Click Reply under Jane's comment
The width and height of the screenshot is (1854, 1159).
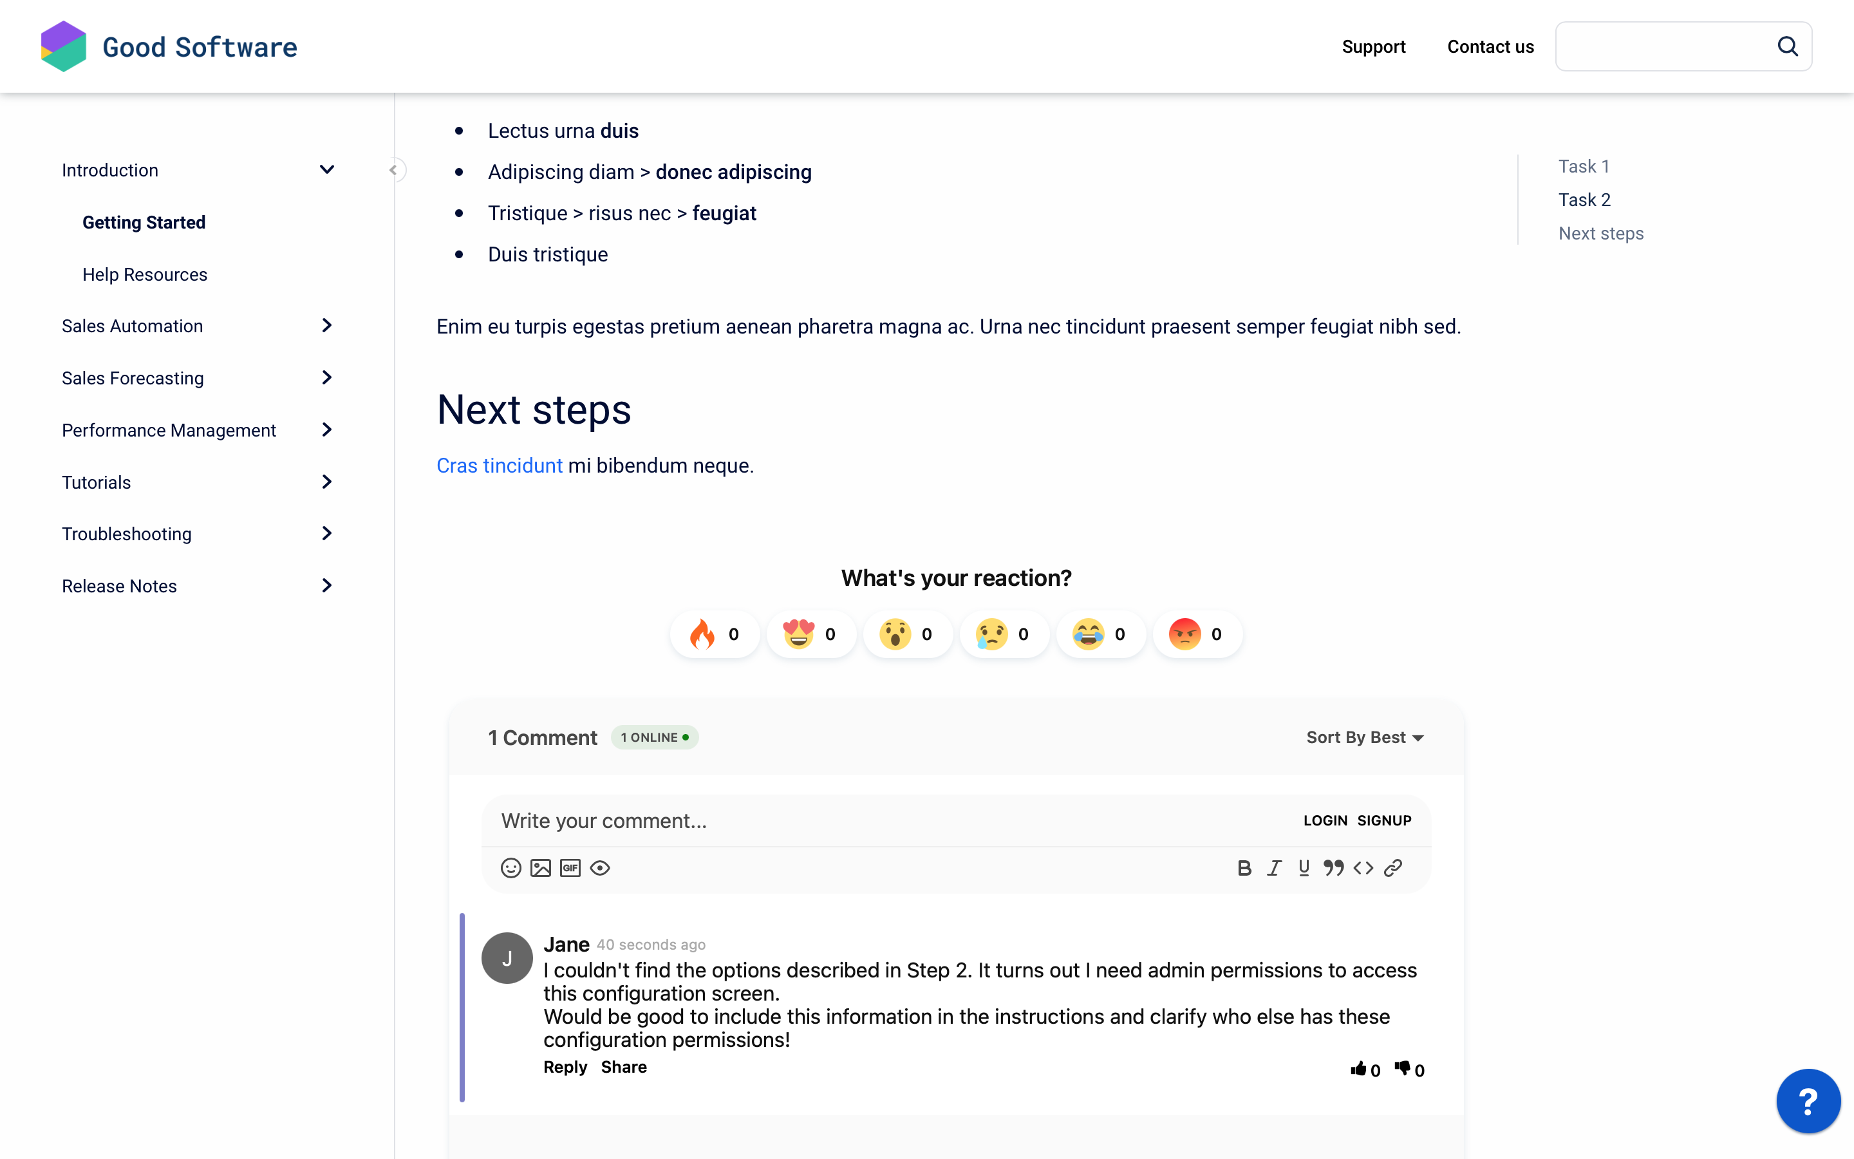click(x=565, y=1067)
